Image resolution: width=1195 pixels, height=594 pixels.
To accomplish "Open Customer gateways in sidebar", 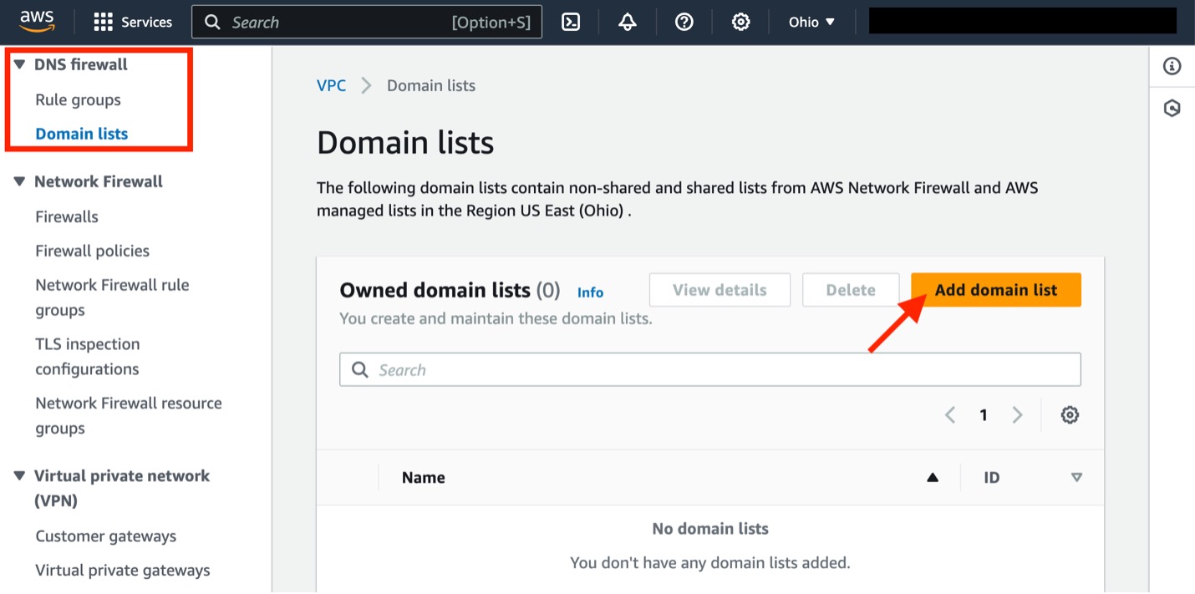I will (x=106, y=536).
